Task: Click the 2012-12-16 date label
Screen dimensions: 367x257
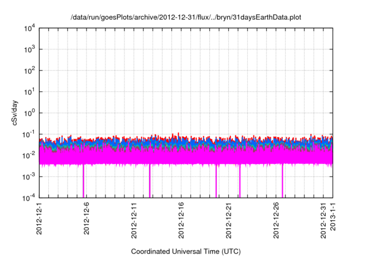Action: pos(181,220)
